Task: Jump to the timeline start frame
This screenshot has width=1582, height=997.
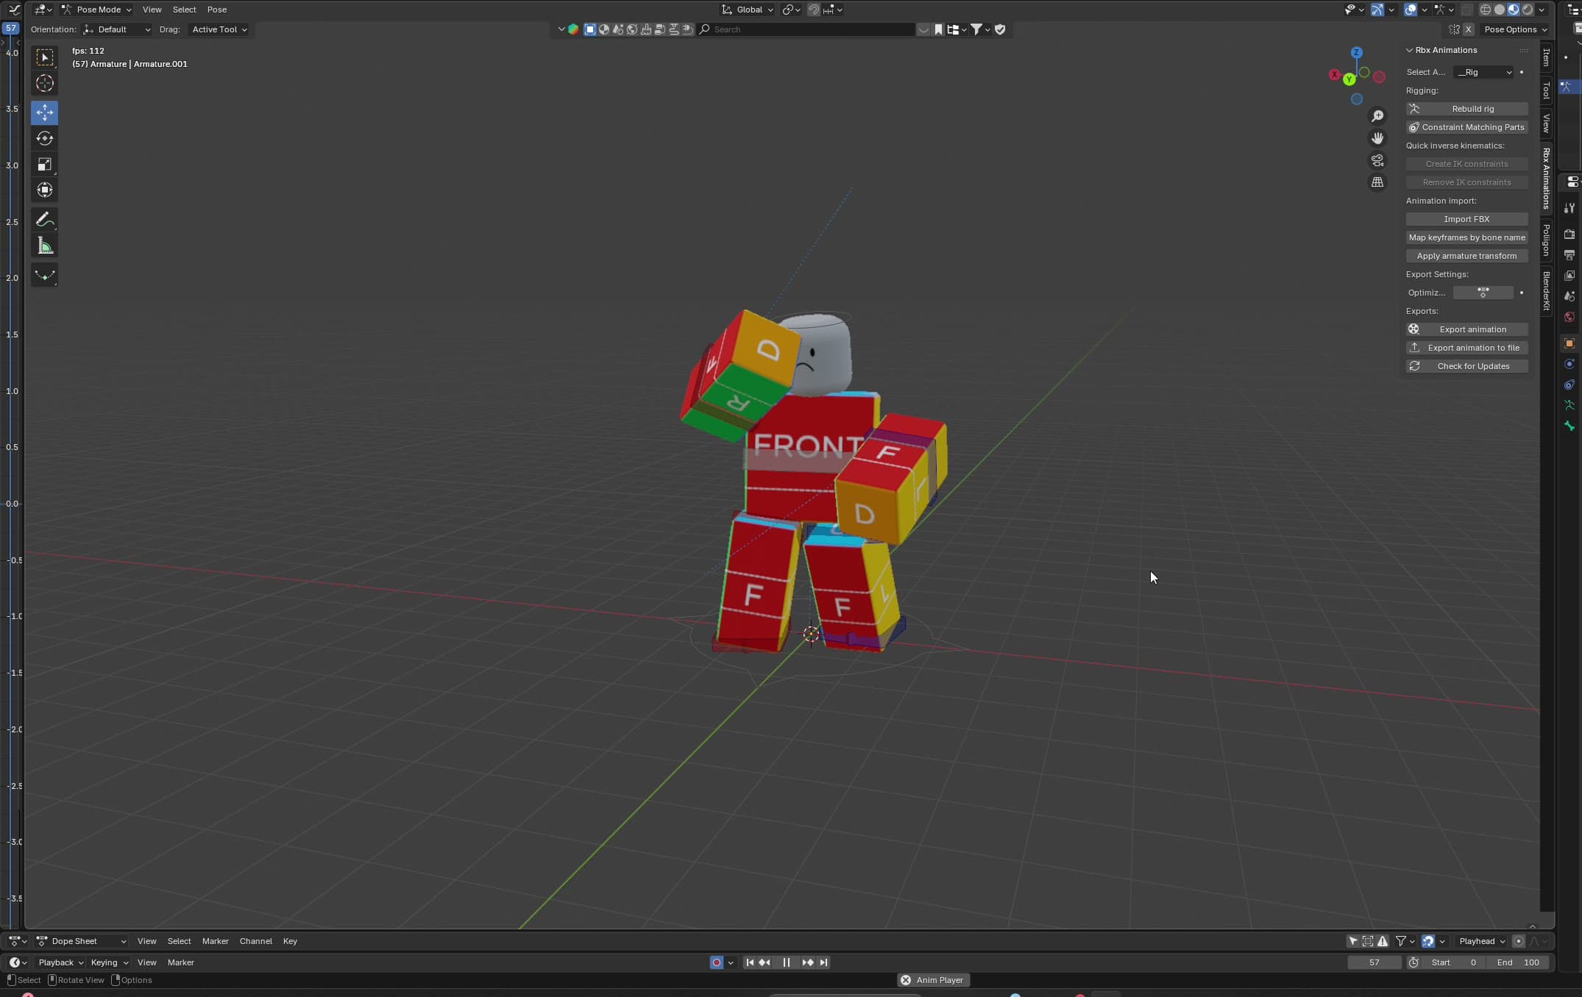Action: (x=750, y=962)
